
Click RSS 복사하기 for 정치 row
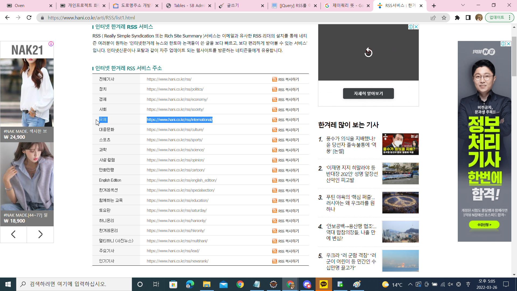pyautogui.click(x=285, y=89)
